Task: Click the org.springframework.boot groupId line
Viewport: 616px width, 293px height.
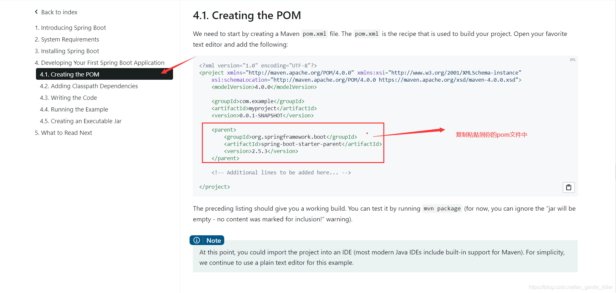Action: pos(290,137)
